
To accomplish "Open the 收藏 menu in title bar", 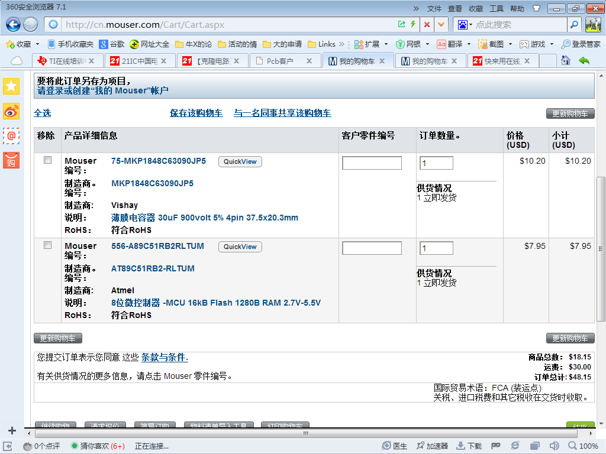I will click(476, 8).
